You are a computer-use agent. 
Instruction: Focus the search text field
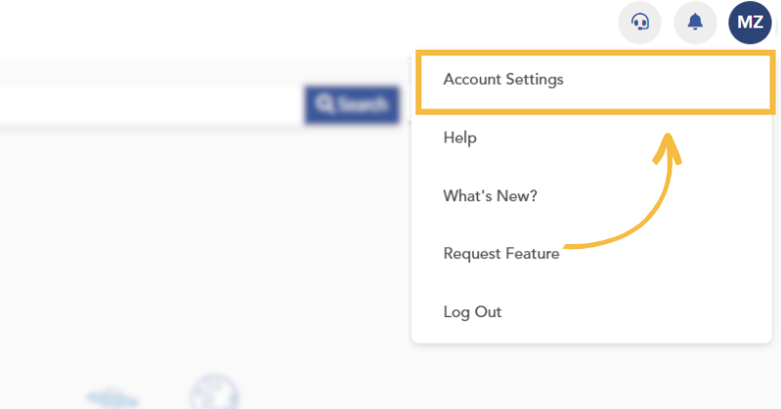[152, 104]
